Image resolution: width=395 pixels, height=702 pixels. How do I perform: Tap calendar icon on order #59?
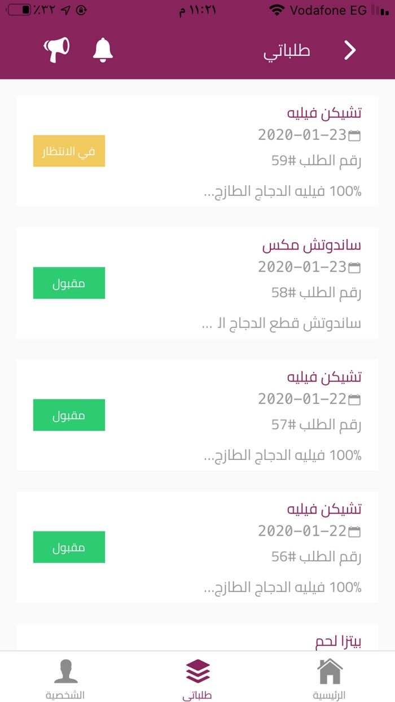(355, 135)
